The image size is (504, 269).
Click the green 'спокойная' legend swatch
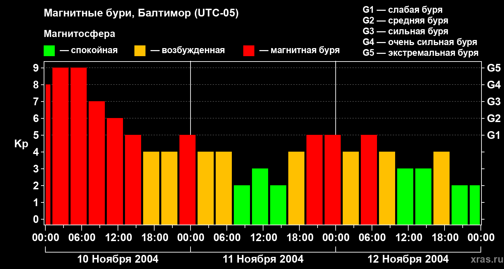click(49, 51)
